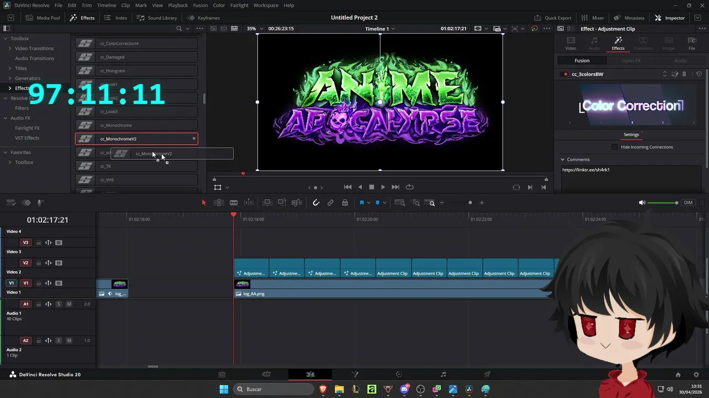Activate the Trim Edit mode tool
The height and width of the screenshot is (398, 709).
click(x=219, y=203)
